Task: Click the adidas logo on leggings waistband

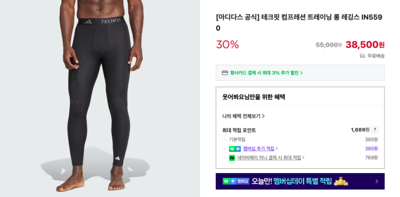Action: point(88,21)
